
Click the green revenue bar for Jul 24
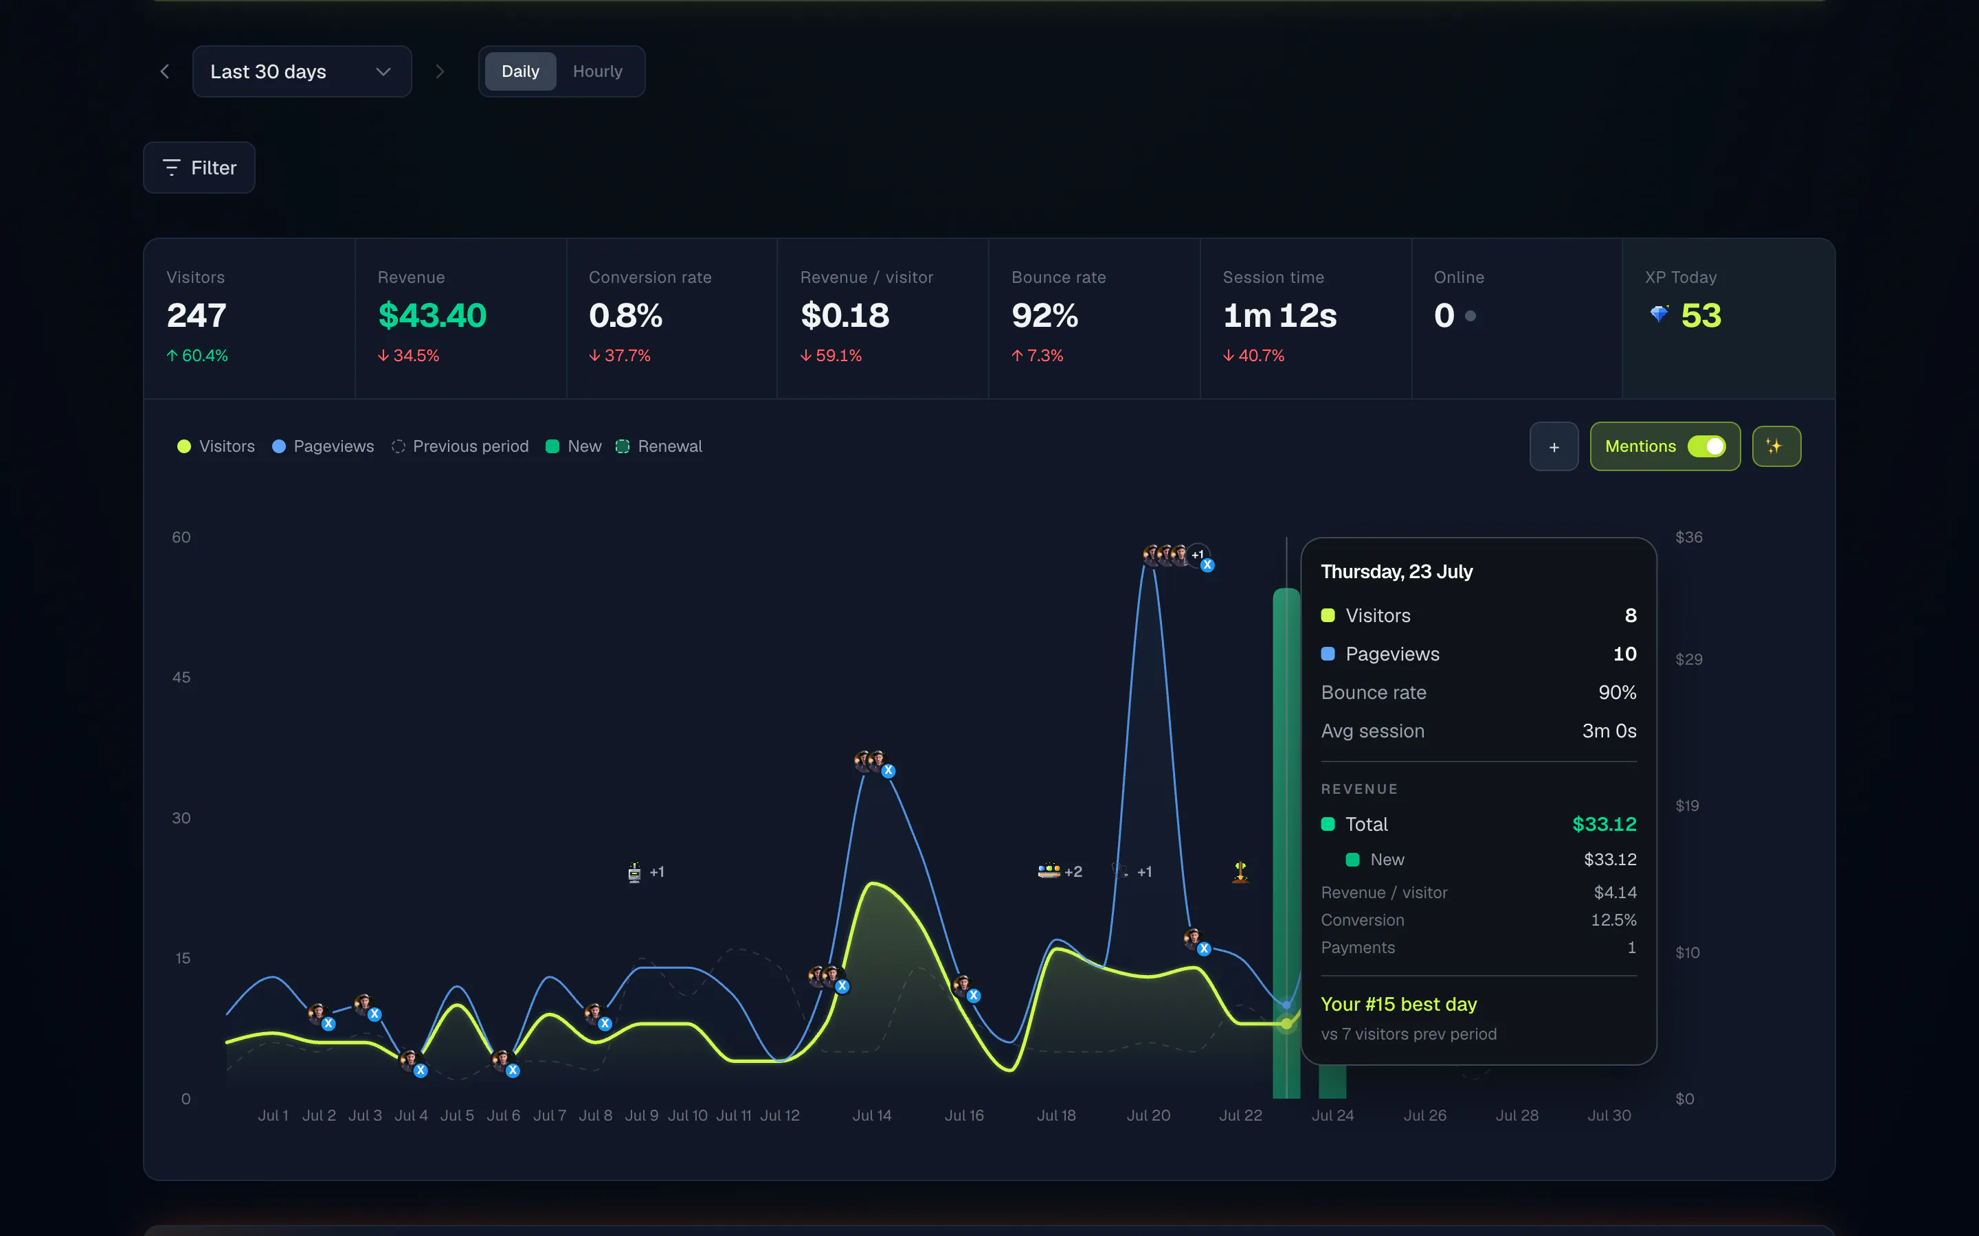1332,1081
